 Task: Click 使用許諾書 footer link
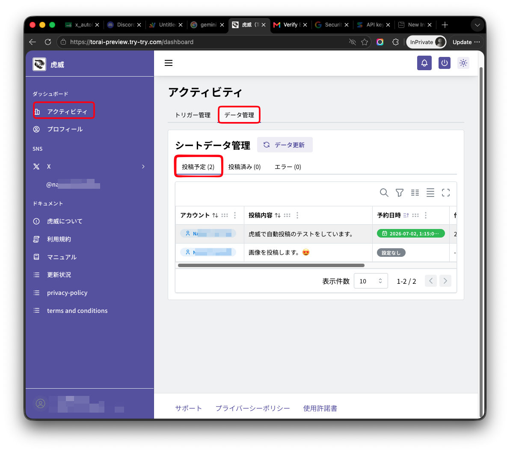pyautogui.click(x=320, y=408)
